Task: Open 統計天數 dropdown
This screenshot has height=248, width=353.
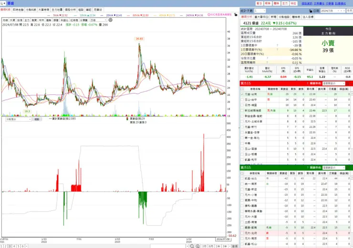Action: point(260,11)
